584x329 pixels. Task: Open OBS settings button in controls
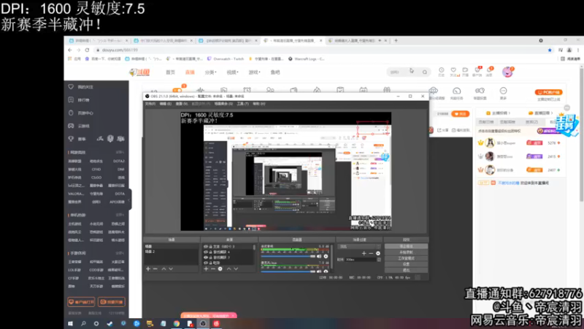point(406,265)
